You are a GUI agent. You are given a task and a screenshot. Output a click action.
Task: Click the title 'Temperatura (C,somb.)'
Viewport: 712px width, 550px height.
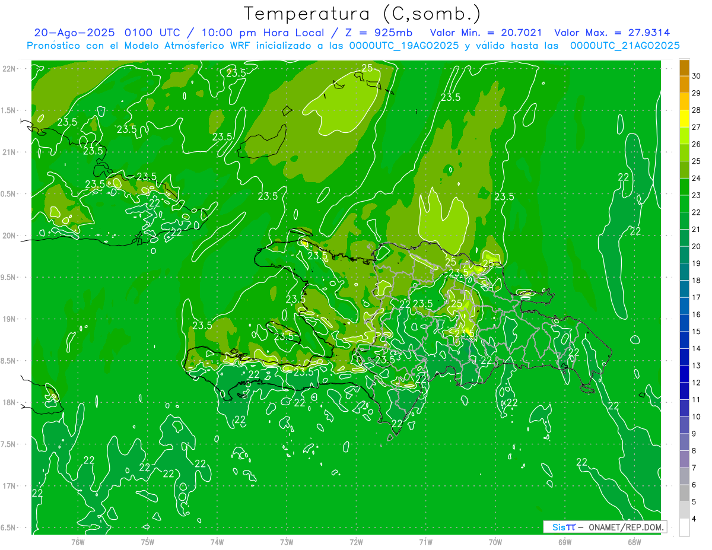tap(363, 14)
